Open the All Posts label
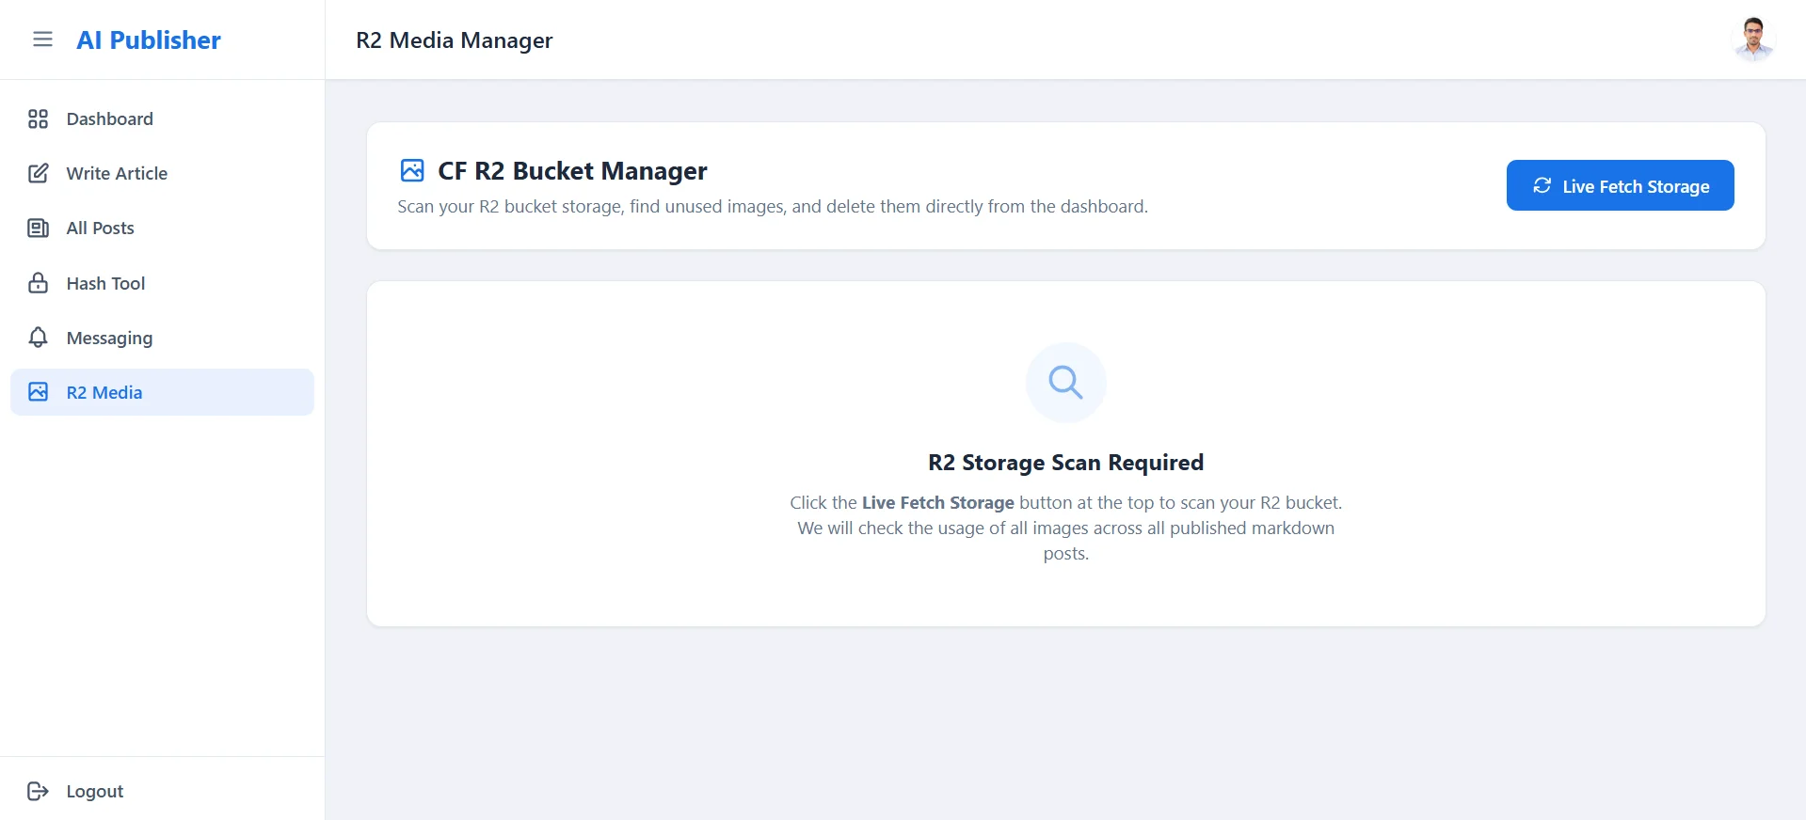The width and height of the screenshot is (1806, 820). tap(100, 228)
